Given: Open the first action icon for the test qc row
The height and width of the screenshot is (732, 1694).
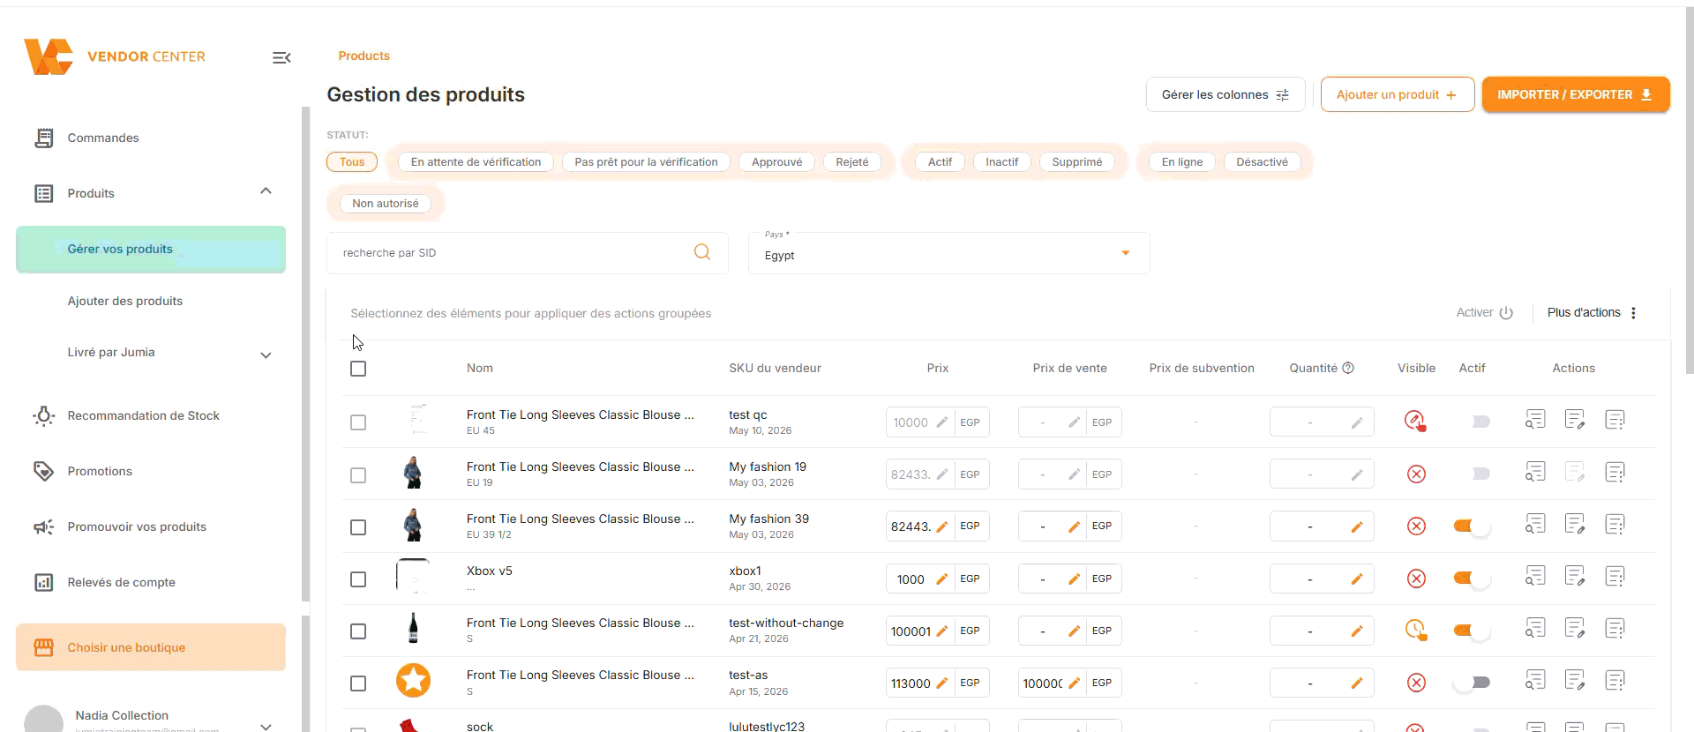Looking at the screenshot, I should (x=1535, y=420).
